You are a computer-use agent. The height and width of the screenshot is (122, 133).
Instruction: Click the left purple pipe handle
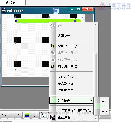coord(16,21)
